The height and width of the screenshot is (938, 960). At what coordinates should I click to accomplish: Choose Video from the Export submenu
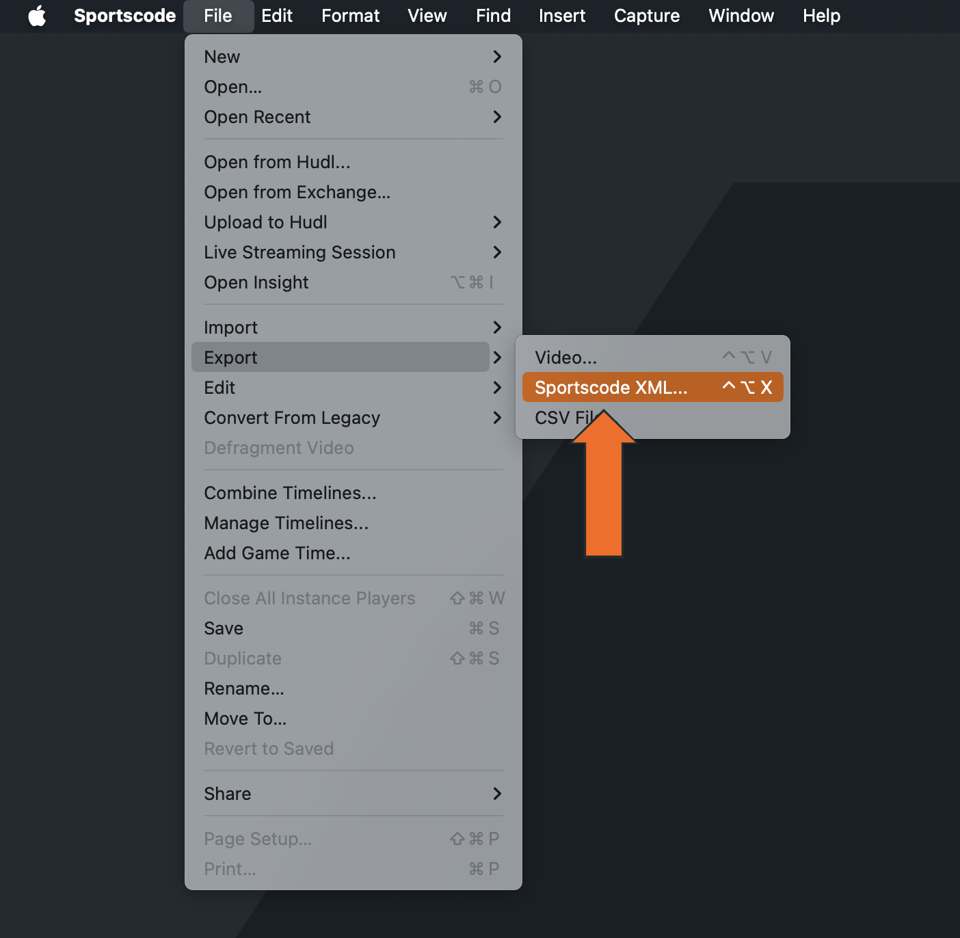click(x=566, y=357)
